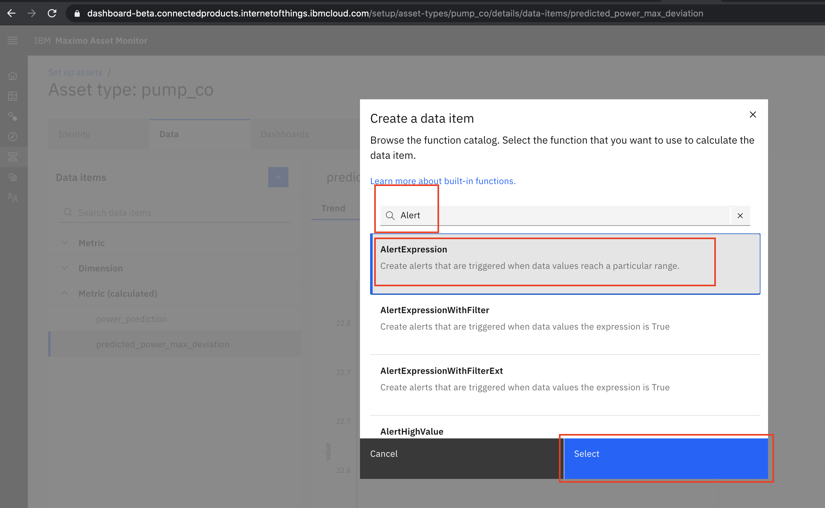Click the browser forward arrow
The width and height of the screenshot is (825, 508).
point(32,13)
